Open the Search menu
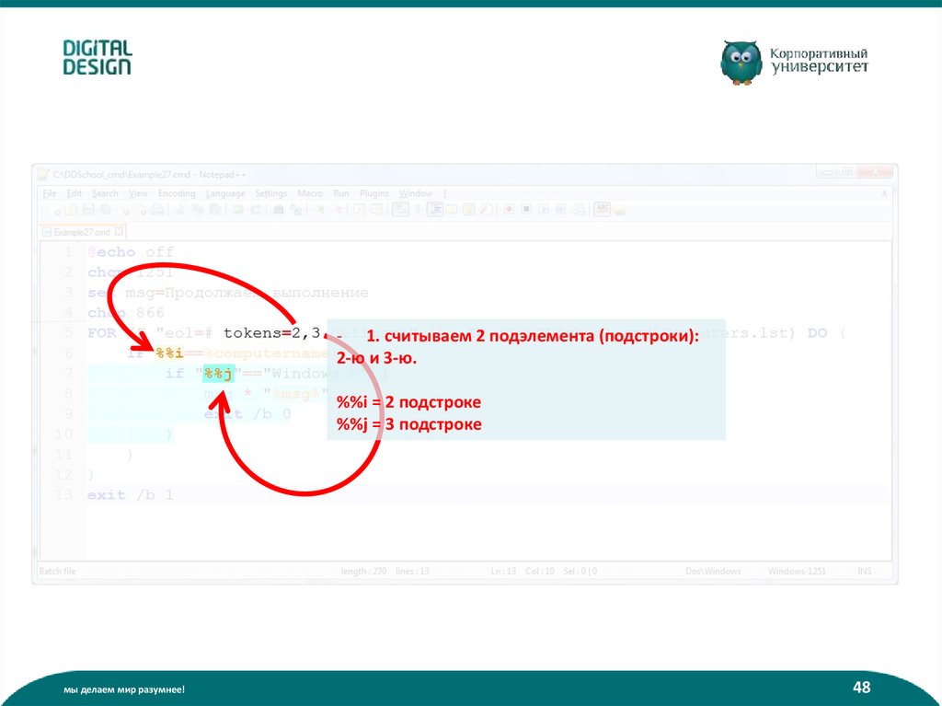 tap(105, 193)
